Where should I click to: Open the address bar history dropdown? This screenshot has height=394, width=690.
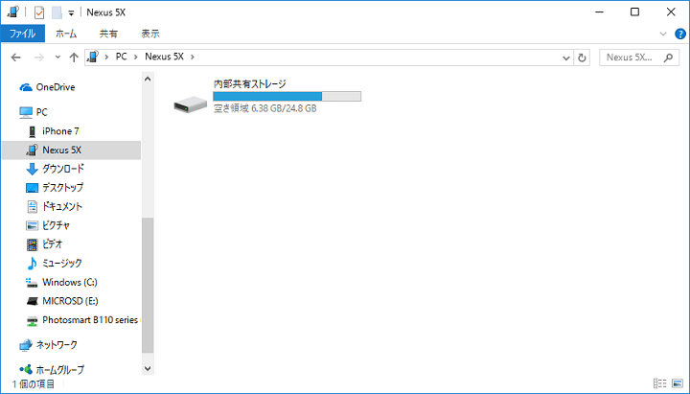566,58
